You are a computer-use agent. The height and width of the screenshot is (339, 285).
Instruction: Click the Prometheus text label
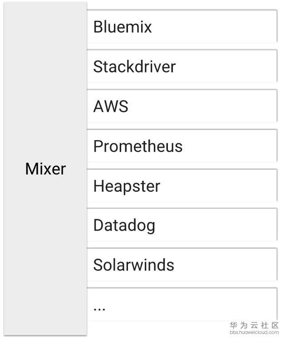pos(138,146)
